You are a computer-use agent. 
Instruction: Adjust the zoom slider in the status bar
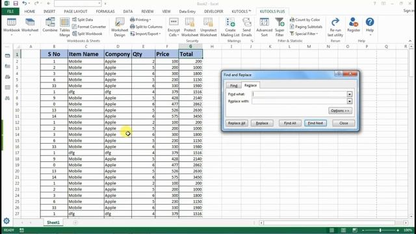point(380,230)
